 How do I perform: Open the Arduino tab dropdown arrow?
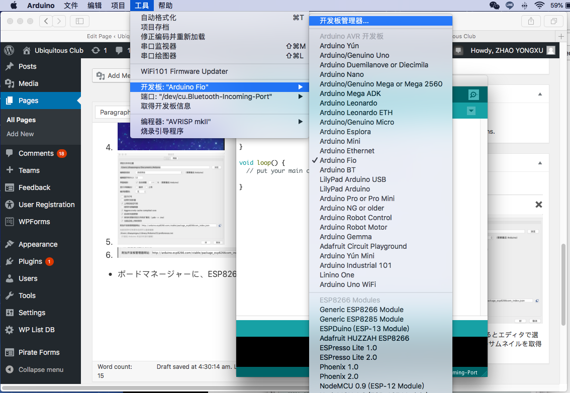(x=471, y=111)
